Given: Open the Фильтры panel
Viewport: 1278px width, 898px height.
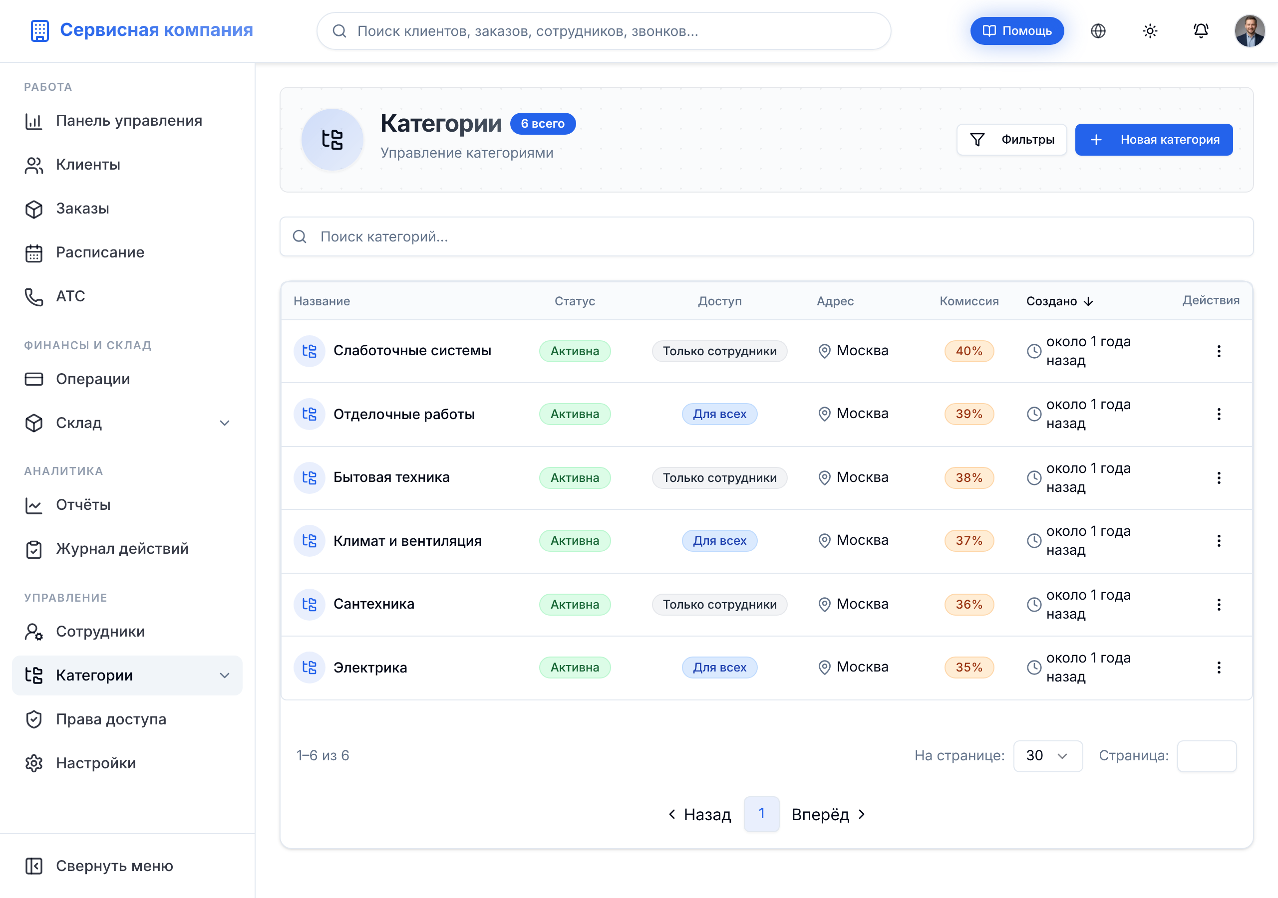Looking at the screenshot, I should tap(1011, 140).
